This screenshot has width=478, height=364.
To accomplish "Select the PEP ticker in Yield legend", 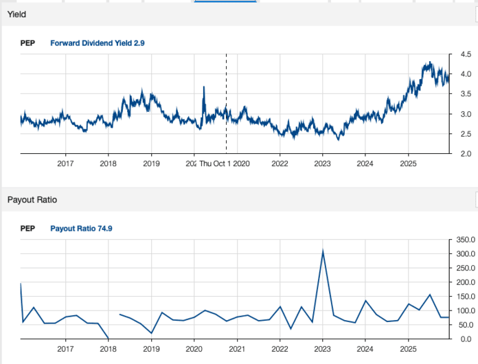I will tap(27, 43).
